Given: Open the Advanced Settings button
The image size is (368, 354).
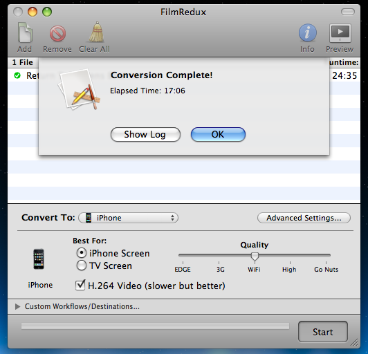Looking at the screenshot, I should (x=304, y=218).
